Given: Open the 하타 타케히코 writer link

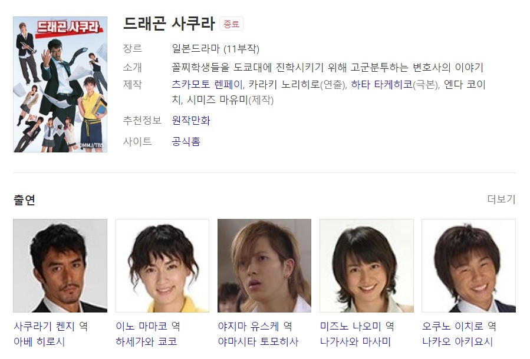Looking at the screenshot, I should 381,84.
